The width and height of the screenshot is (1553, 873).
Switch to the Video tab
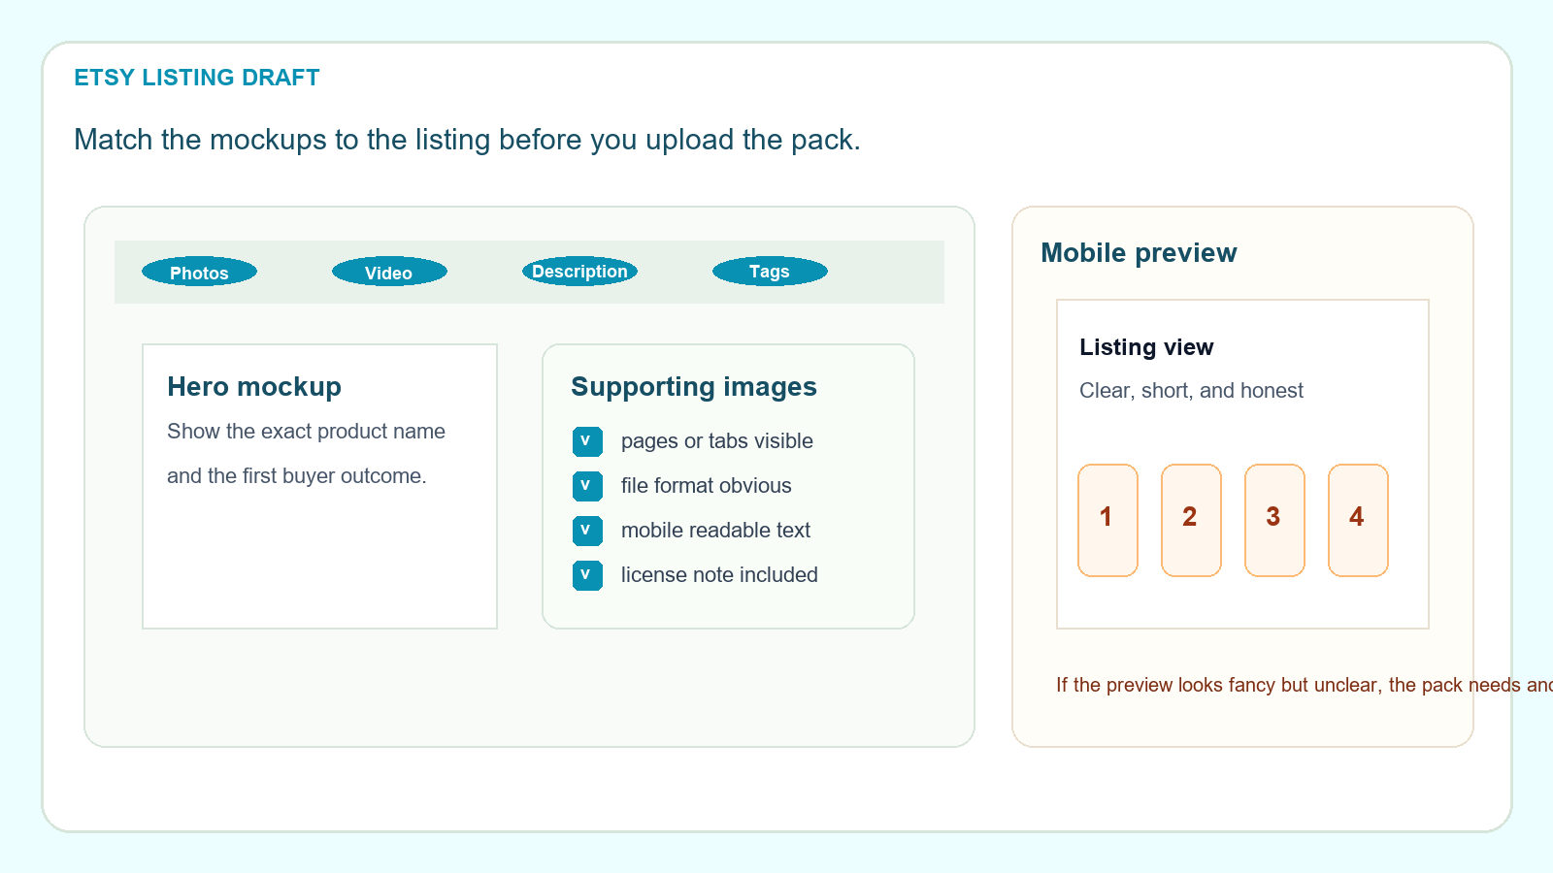(389, 273)
